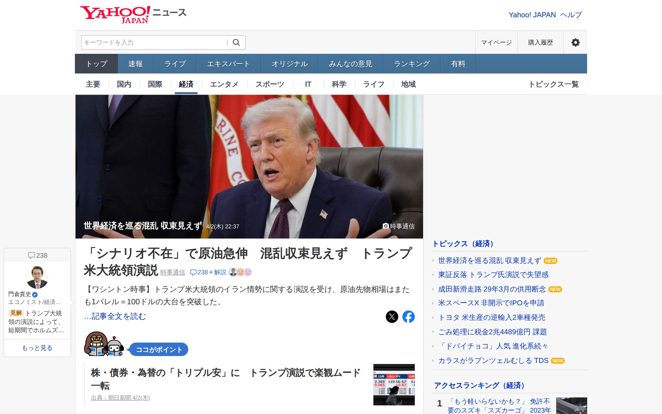Switch to the ランキング tab
The image size is (662, 414).
coord(412,64)
